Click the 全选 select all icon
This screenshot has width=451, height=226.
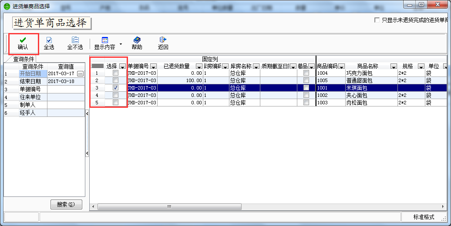(x=49, y=40)
